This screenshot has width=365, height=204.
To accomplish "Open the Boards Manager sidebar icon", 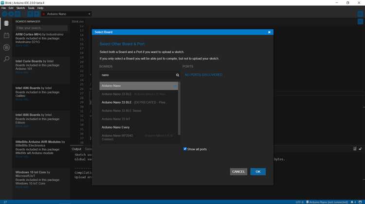I will pyautogui.click(x=6, y=23).
